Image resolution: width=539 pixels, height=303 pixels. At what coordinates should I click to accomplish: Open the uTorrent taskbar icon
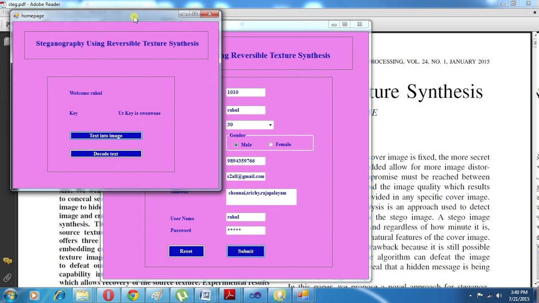[x=181, y=295]
